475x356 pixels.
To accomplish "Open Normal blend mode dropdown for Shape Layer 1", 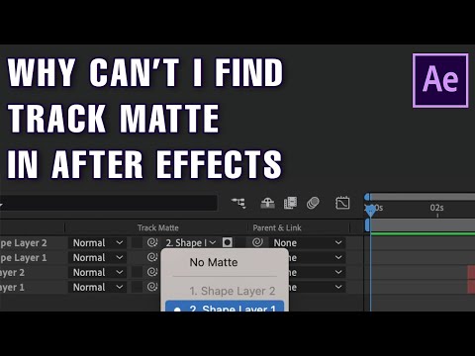I will (x=98, y=257).
